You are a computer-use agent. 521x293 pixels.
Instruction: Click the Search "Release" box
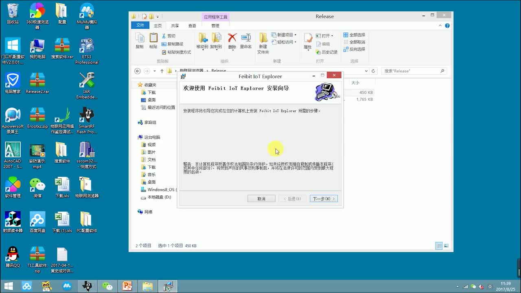(x=414, y=71)
